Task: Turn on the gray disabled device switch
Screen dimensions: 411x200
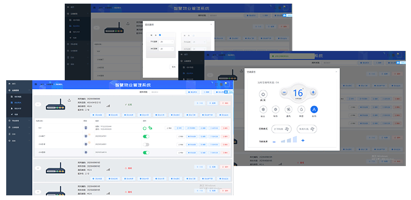Action: point(146,144)
